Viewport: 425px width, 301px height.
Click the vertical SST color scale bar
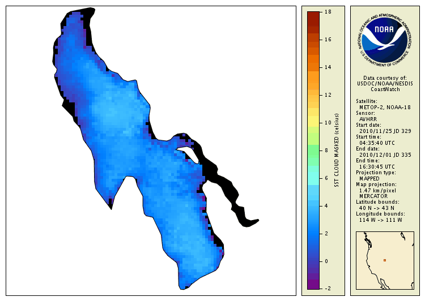[x=313, y=150]
